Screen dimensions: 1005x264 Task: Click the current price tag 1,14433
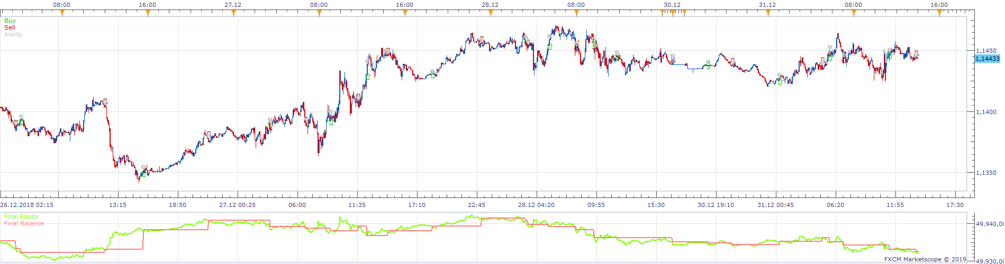point(988,59)
